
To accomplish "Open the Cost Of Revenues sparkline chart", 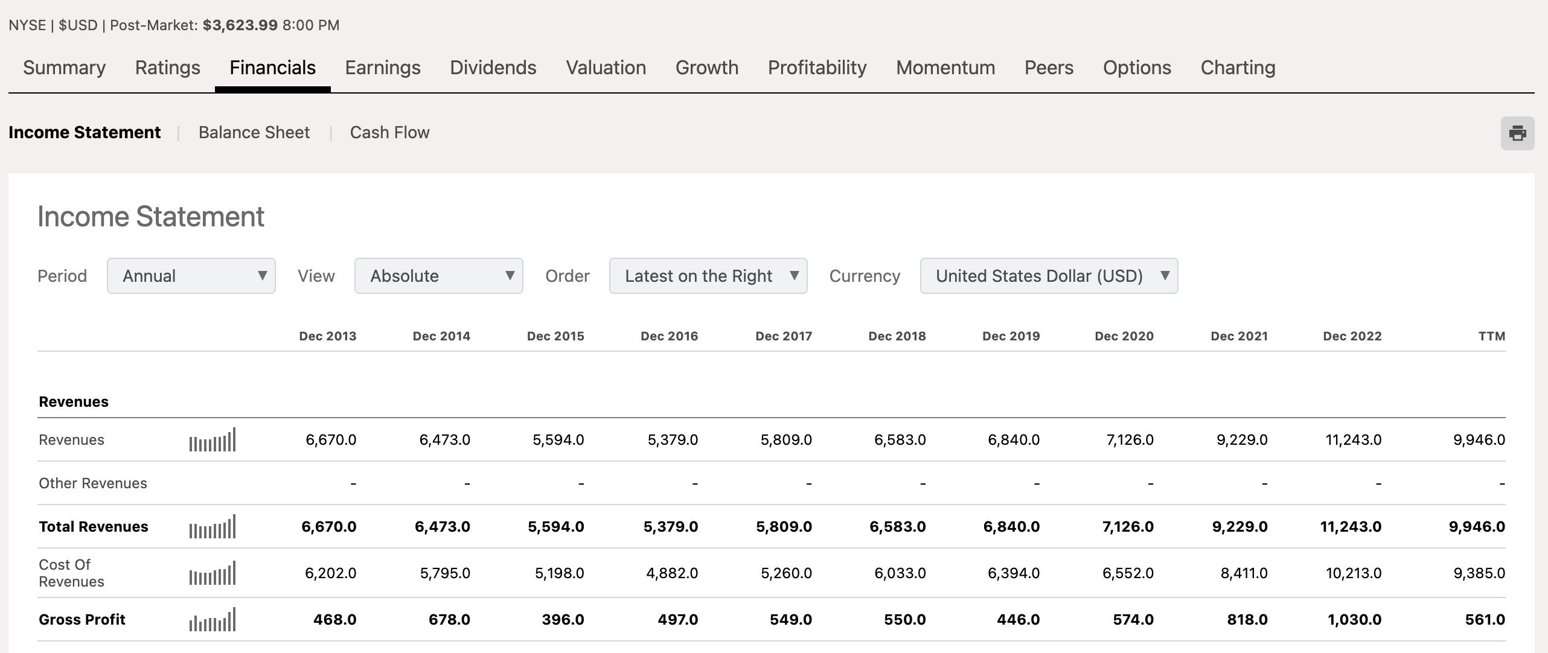I will 212,573.
